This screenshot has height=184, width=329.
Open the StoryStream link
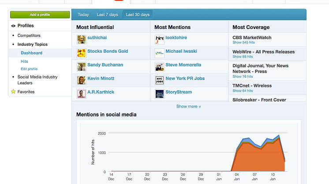179,92
